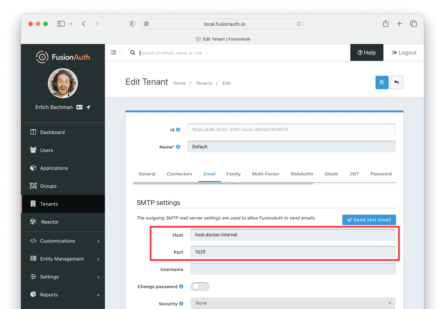
Task: Collapse sidebar using the menu icon
Action: [x=113, y=53]
